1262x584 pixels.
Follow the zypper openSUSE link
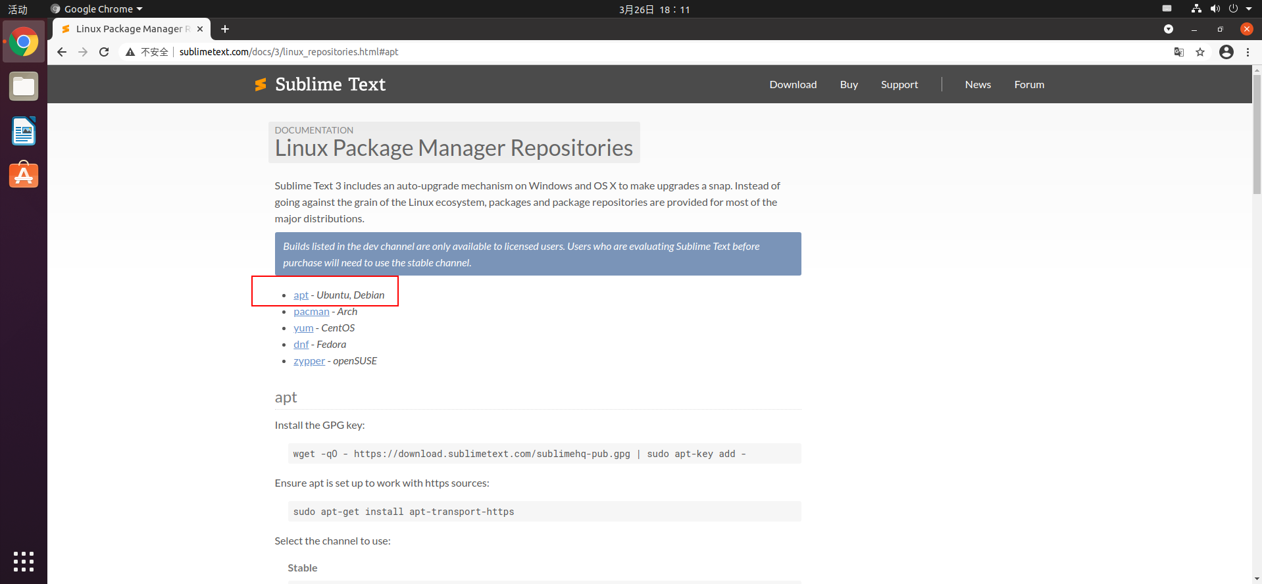pyautogui.click(x=309, y=361)
